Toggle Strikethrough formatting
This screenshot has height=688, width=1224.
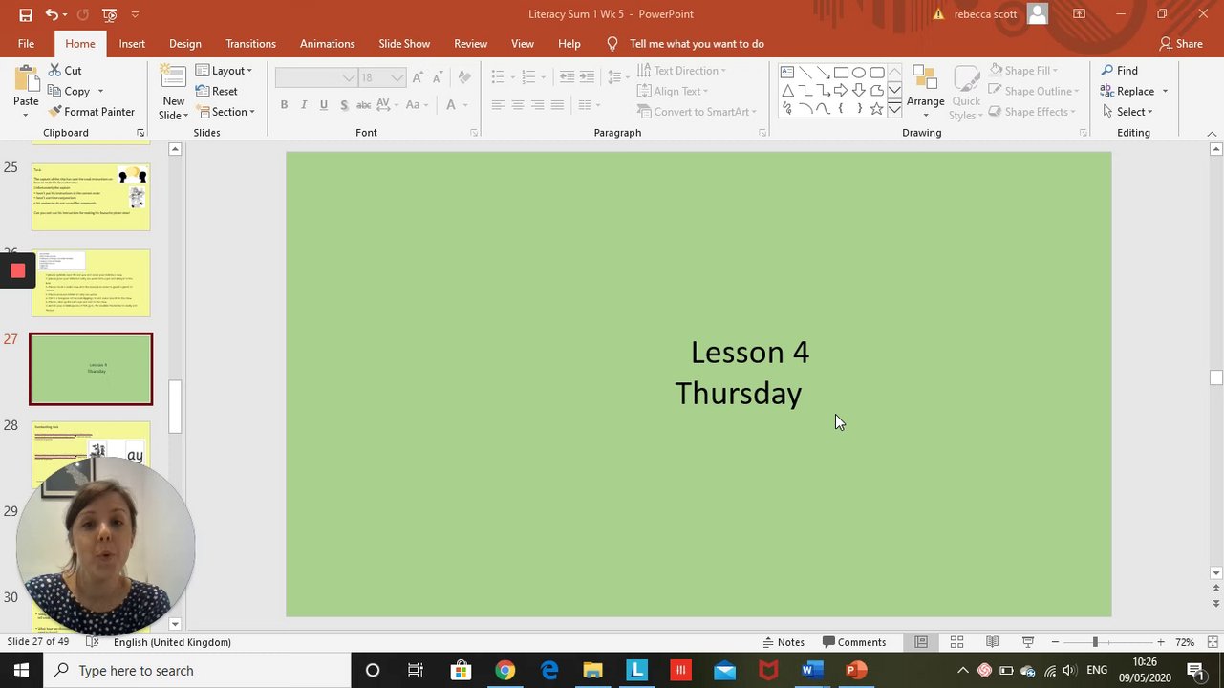click(x=363, y=105)
